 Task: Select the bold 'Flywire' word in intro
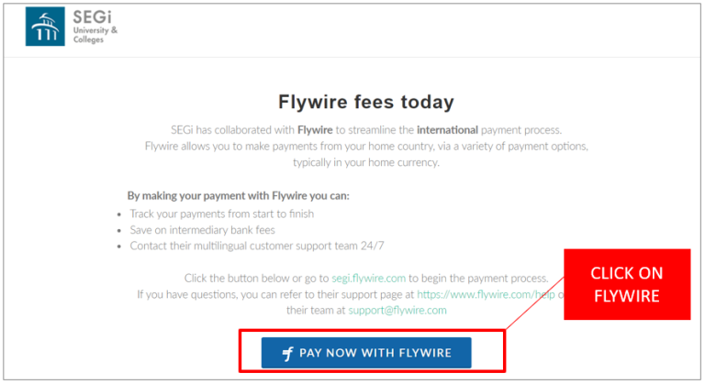click(315, 130)
